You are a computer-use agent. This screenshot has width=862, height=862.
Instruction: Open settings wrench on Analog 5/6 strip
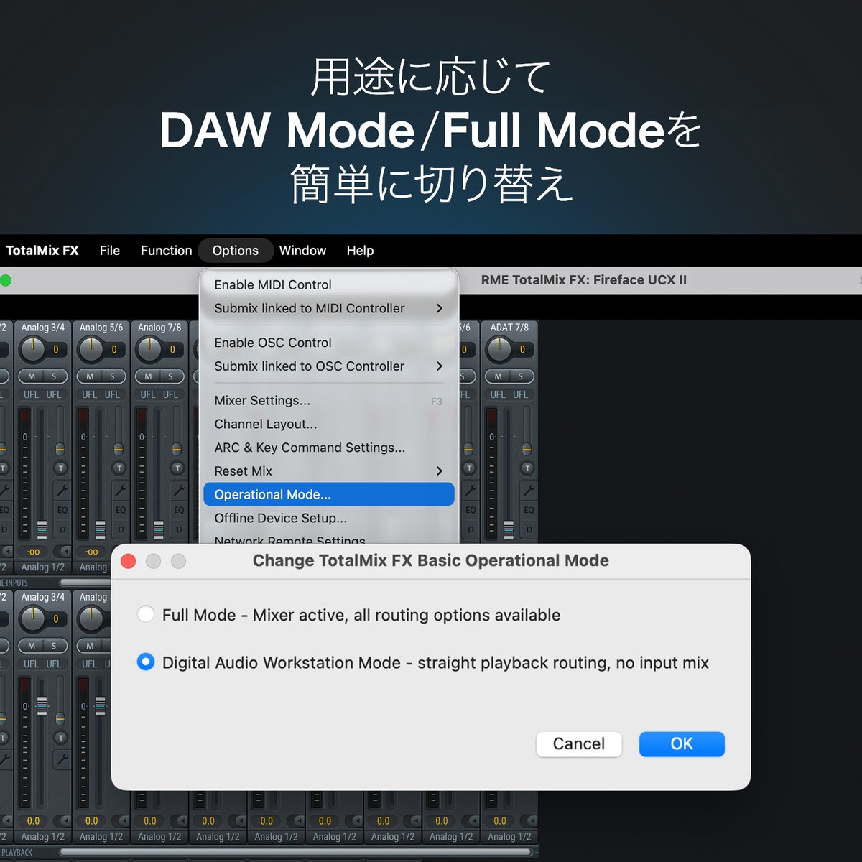click(x=120, y=489)
